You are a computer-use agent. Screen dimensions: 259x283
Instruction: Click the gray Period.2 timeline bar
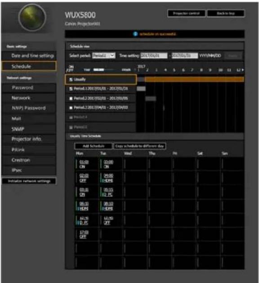click(x=151, y=99)
